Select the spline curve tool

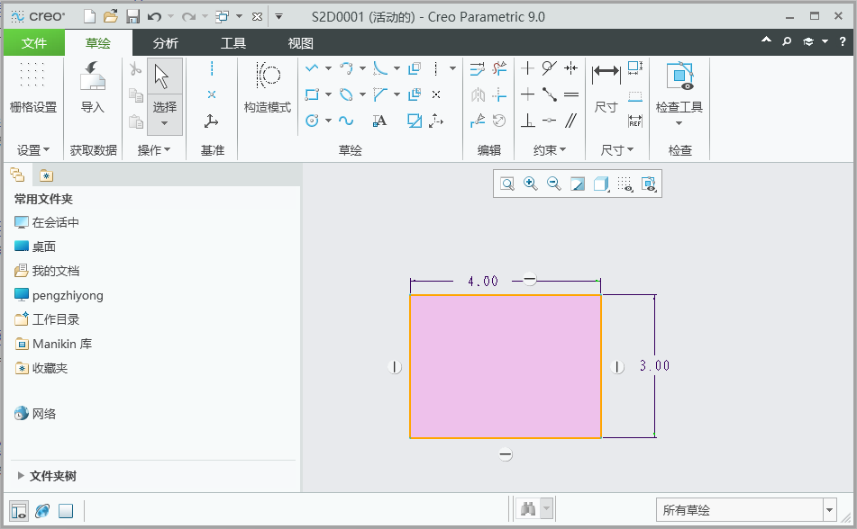coord(346,121)
